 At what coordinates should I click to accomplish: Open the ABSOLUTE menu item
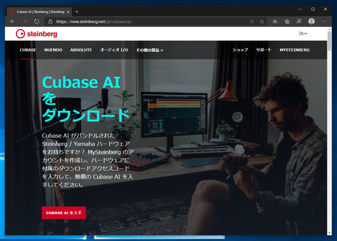pyautogui.click(x=81, y=50)
